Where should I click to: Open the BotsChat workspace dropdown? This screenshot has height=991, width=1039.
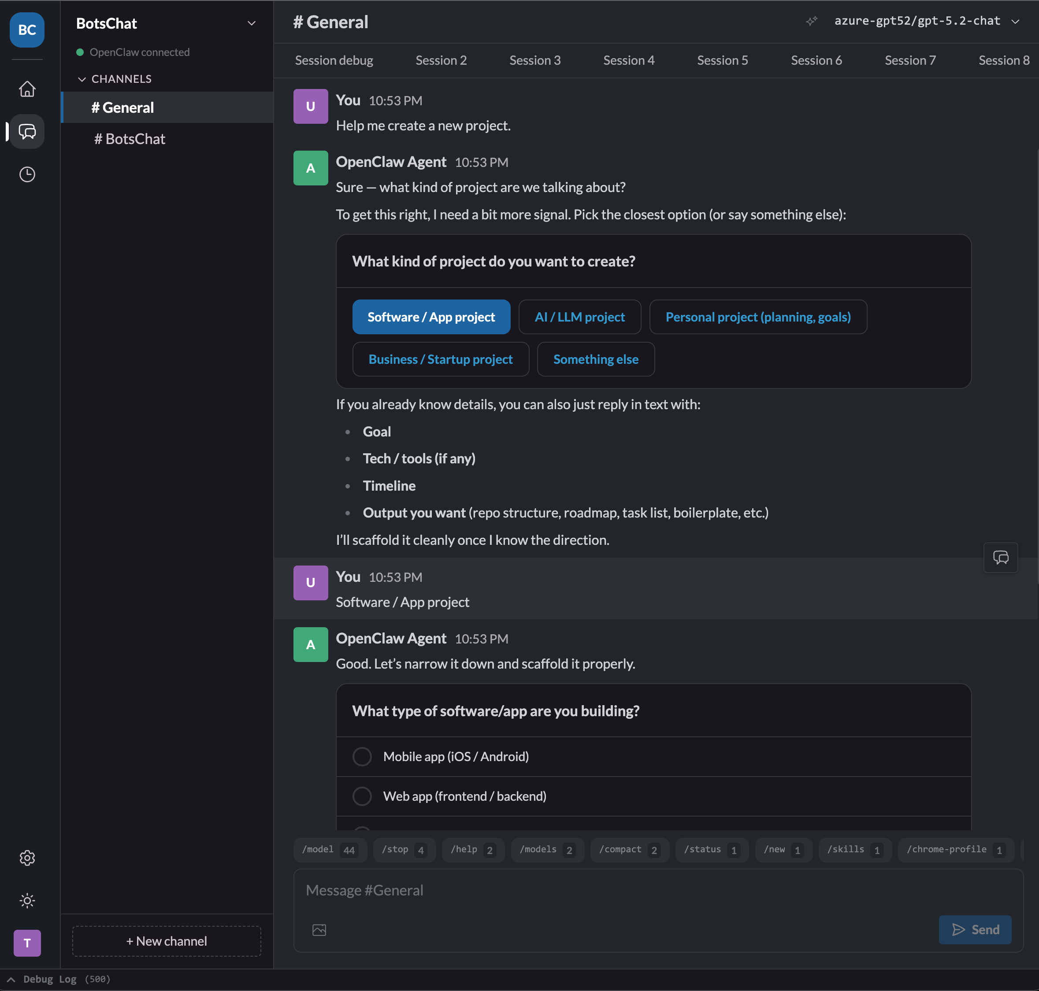coord(252,23)
